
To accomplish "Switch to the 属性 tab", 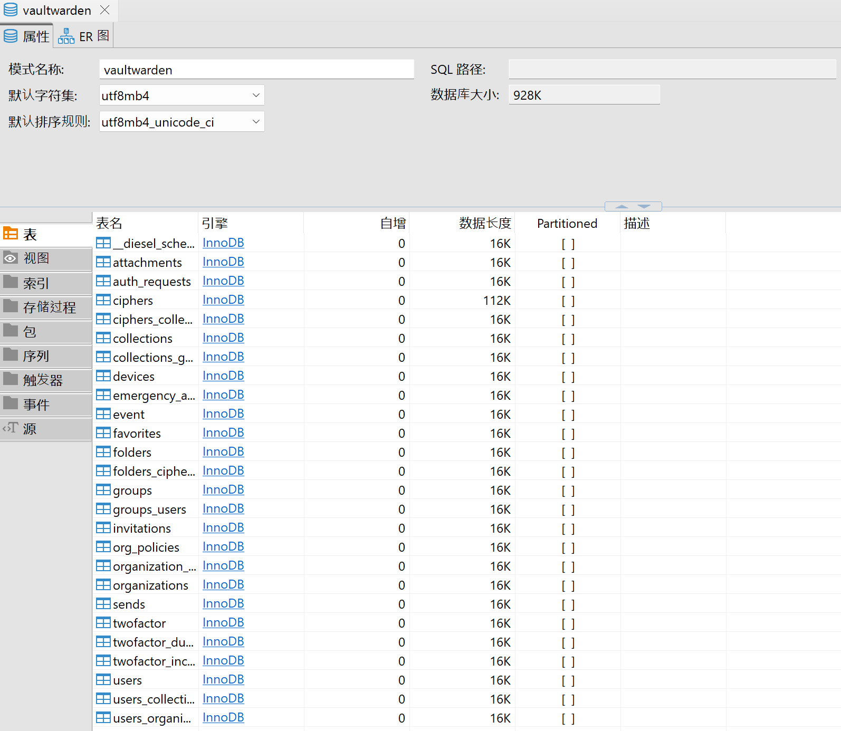I will point(26,36).
